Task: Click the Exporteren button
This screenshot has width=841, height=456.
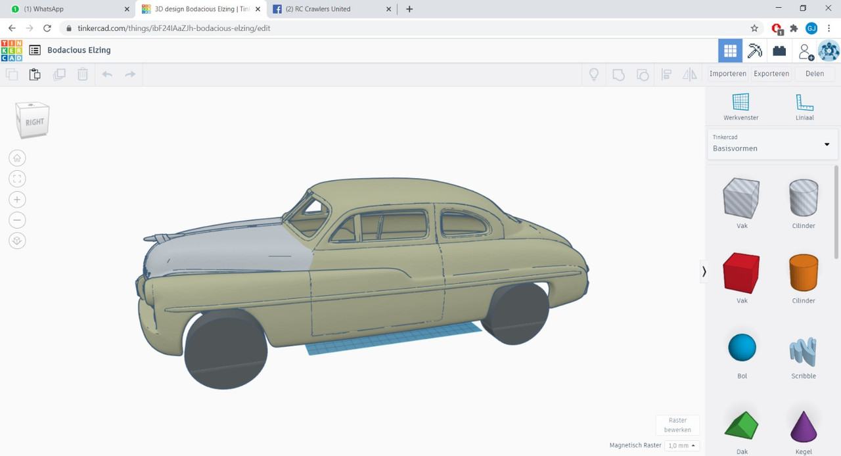Action: (x=771, y=74)
